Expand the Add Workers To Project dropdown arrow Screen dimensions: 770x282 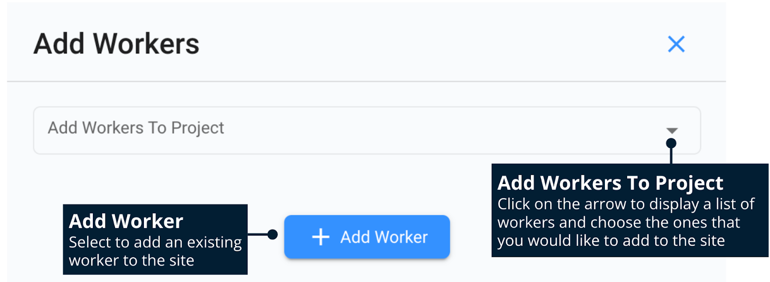tap(672, 131)
